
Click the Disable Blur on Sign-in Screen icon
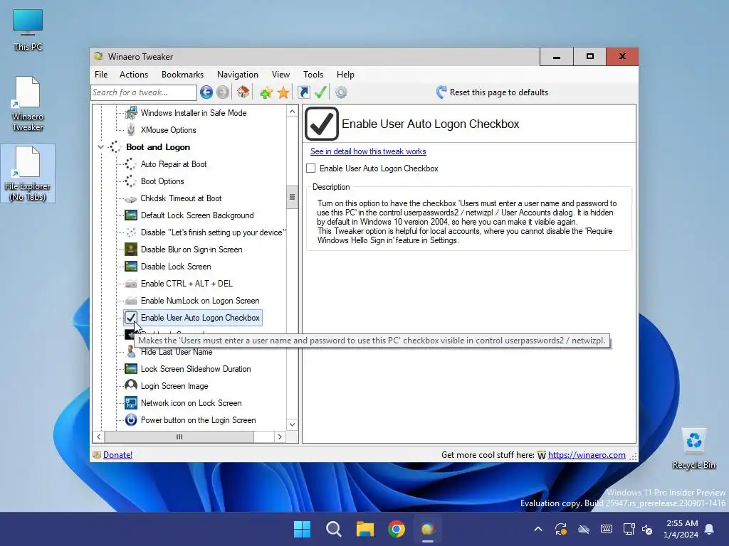coord(131,250)
